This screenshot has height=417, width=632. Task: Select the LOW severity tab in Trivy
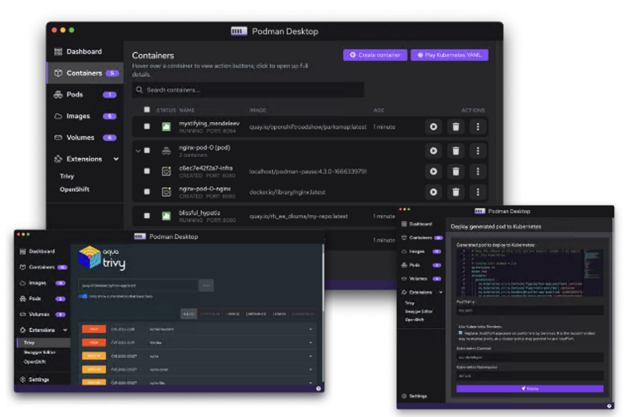(280, 314)
